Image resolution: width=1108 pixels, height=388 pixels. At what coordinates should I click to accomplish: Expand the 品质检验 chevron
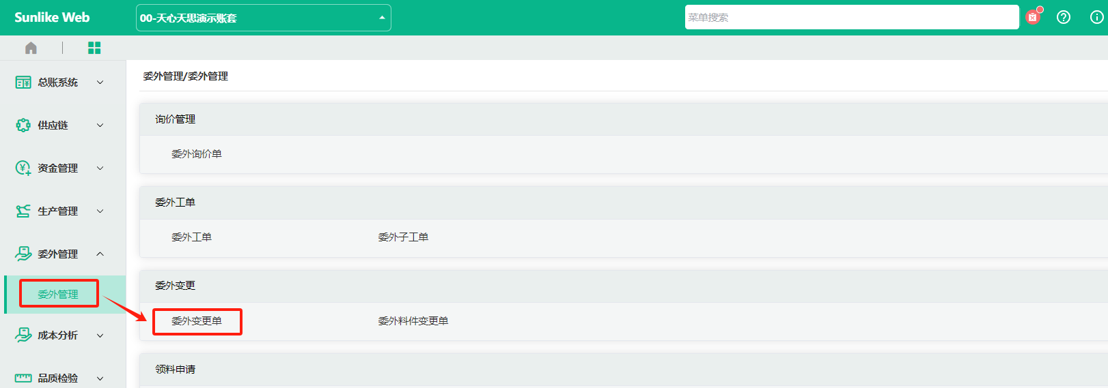pos(100,378)
